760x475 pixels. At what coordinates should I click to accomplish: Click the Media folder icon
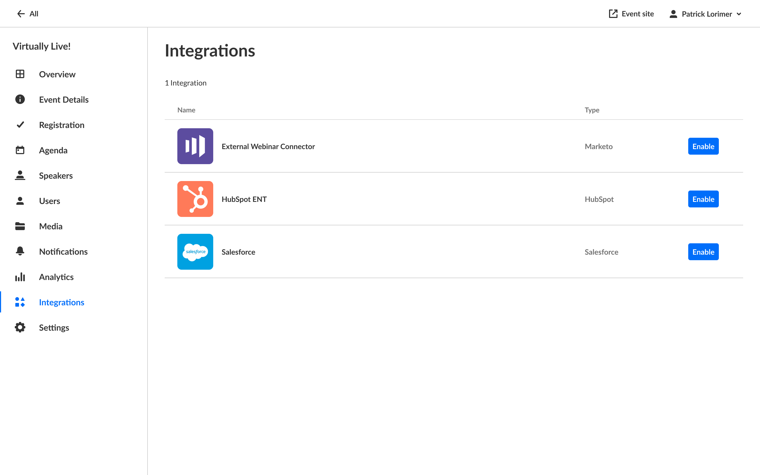pos(20,226)
